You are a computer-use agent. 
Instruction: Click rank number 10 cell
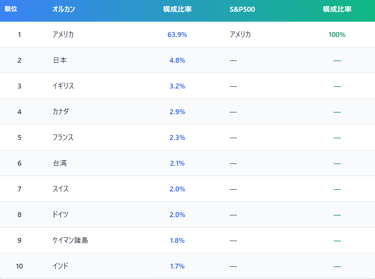(19, 266)
